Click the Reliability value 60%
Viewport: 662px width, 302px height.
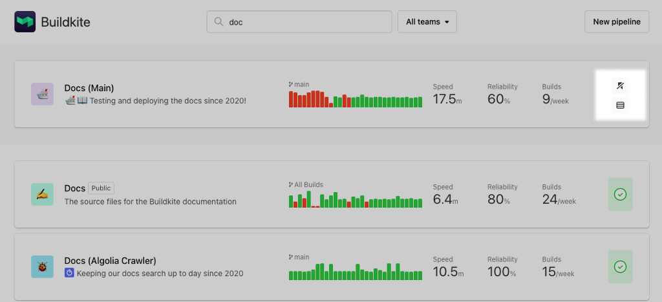(498, 99)
